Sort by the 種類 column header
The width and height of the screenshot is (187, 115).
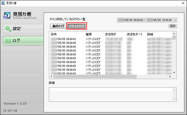[x=94, y=34]
